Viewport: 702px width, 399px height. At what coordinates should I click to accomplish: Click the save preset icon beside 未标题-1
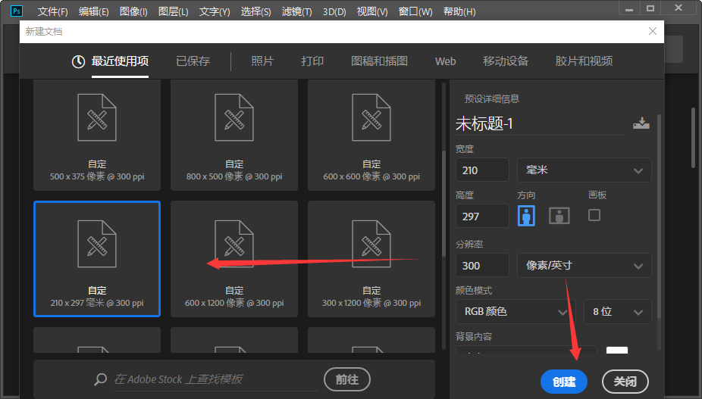pyautogui.click(x=641, y=123)
